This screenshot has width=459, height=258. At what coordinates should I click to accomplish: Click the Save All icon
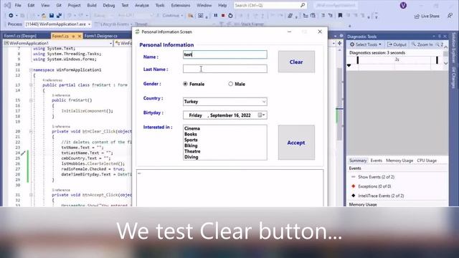point(59,16)
